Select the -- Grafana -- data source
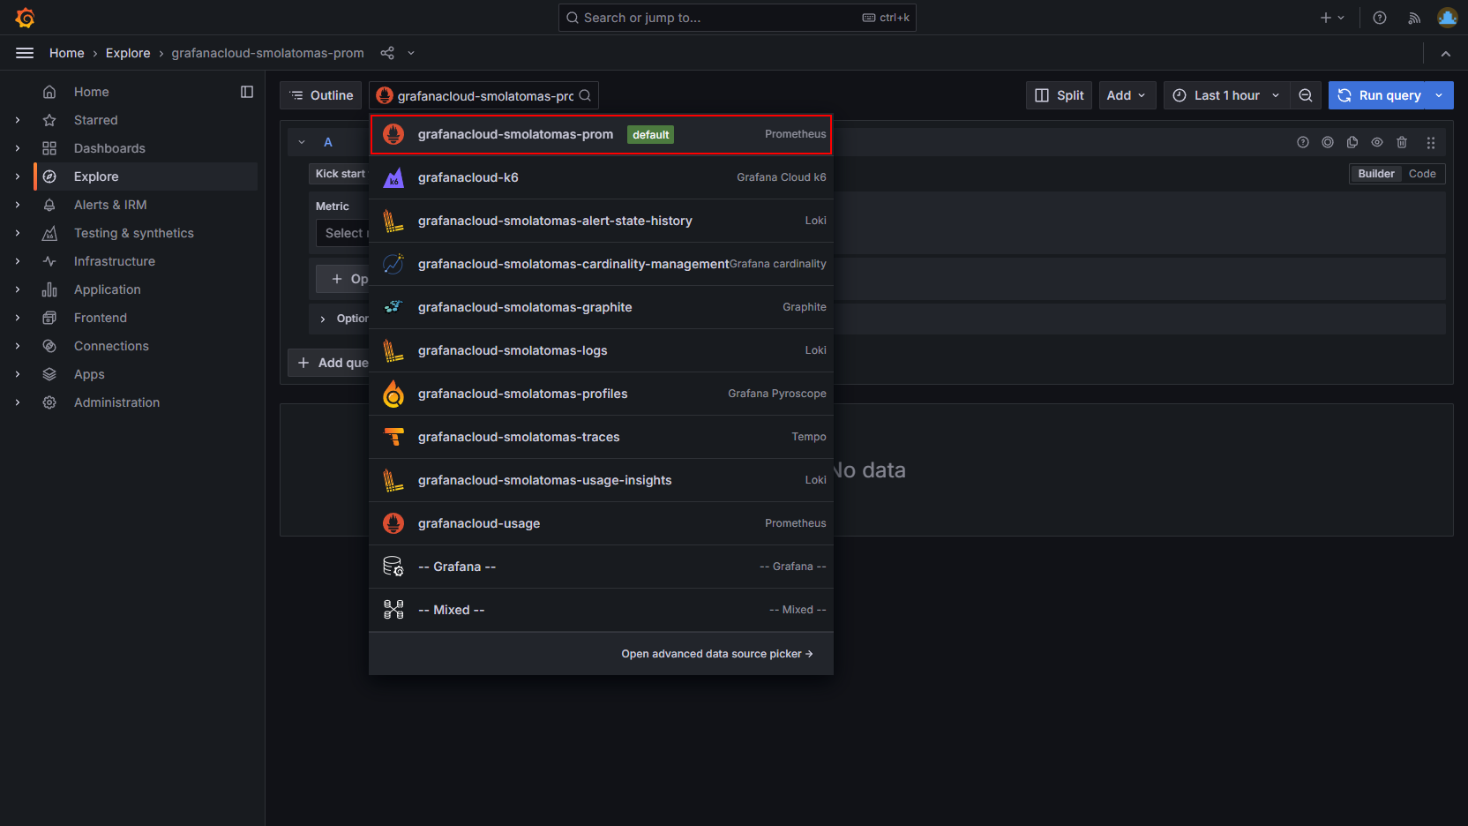 click(601, 567)
